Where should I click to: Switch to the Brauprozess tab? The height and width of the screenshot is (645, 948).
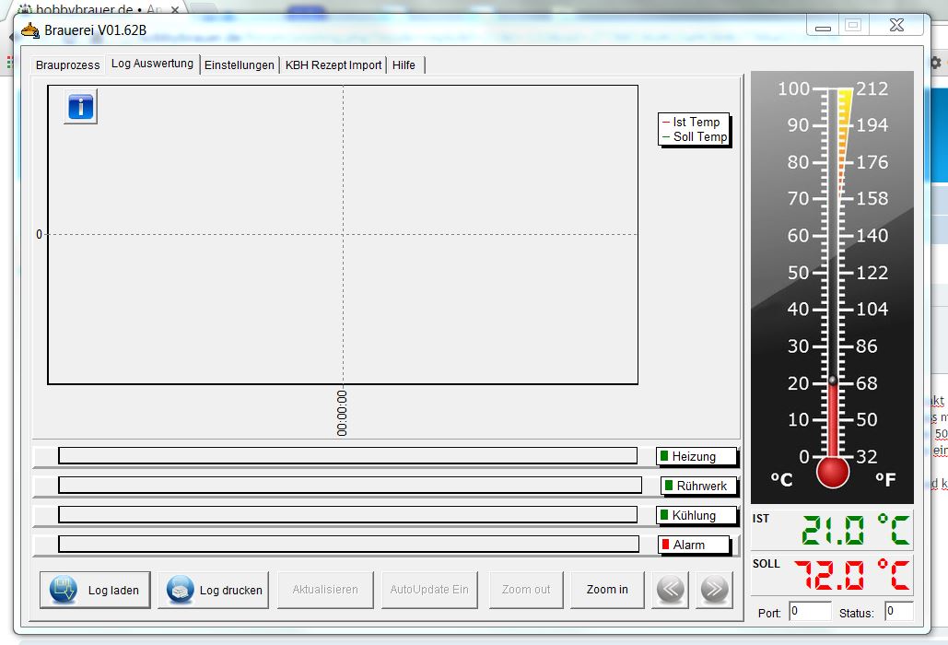pyautogui.click(x=68, y=65)
